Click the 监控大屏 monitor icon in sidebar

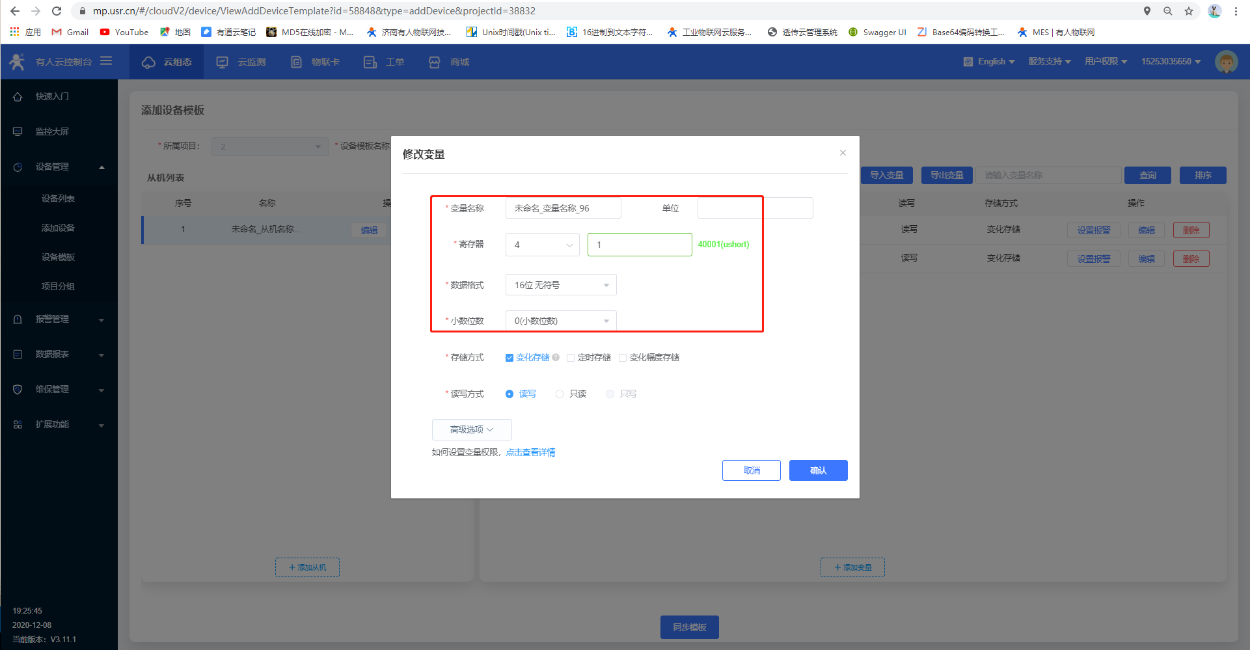click(x=18, y=131)
